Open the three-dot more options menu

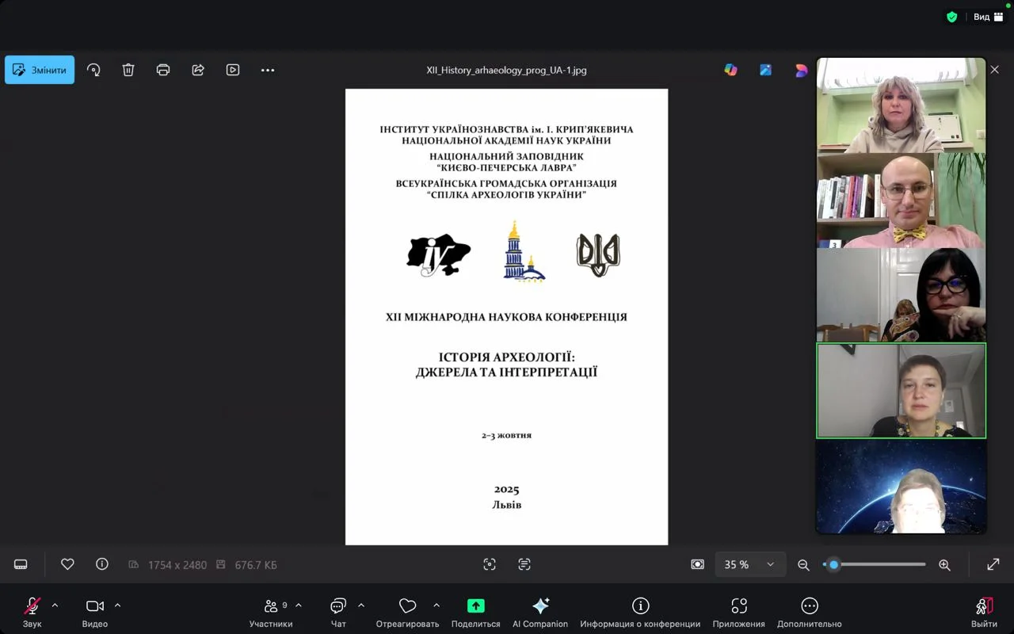(x=268, y=70)
